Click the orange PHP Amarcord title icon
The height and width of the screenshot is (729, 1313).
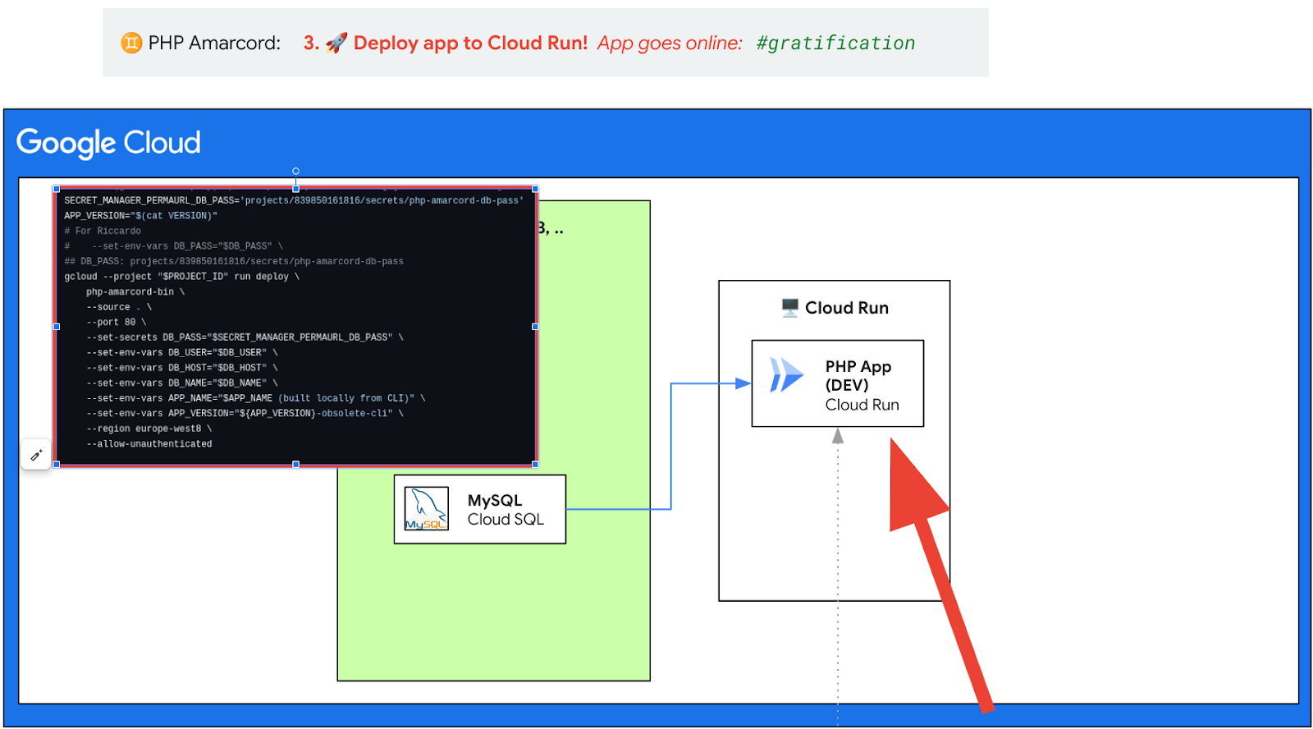(x=131, y=43)
